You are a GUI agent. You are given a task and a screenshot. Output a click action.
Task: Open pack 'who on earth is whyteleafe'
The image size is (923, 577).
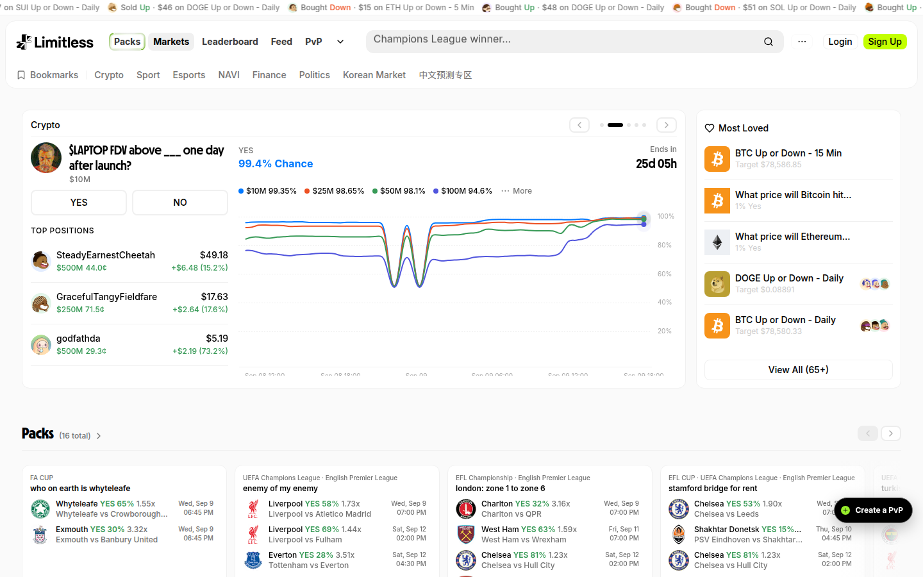pyautogui.click(x=80, y=489)
